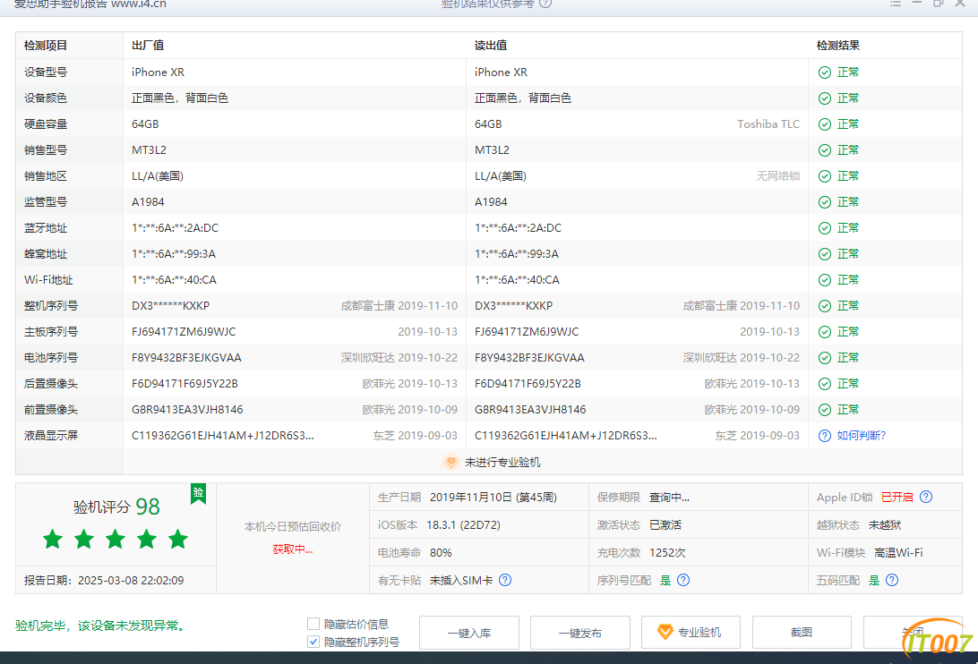The width and height of the screenshot is (978, 664).
Task: Click the green check icon in 后置摄像头 row
Action: point(825,384)
